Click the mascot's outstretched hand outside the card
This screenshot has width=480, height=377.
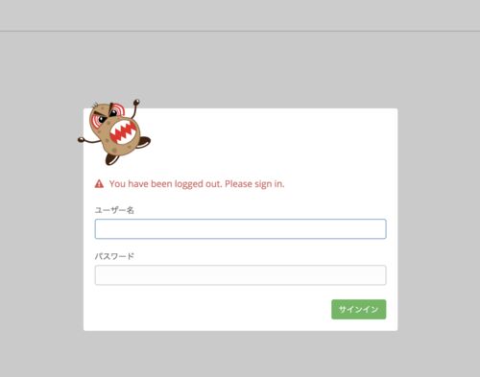[81, 139]
